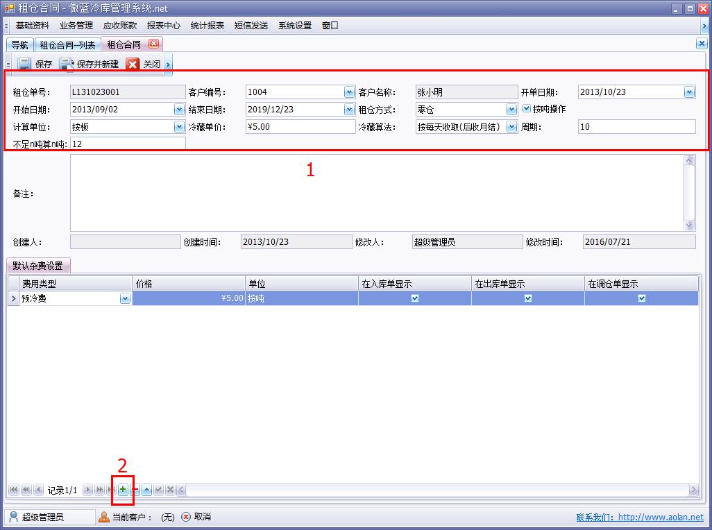Toggle the 按吨操作 checkbox

[527, 109]
